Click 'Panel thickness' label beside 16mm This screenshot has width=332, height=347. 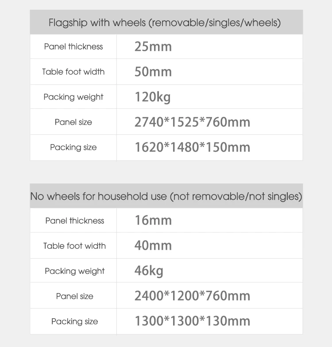(74, 221)
